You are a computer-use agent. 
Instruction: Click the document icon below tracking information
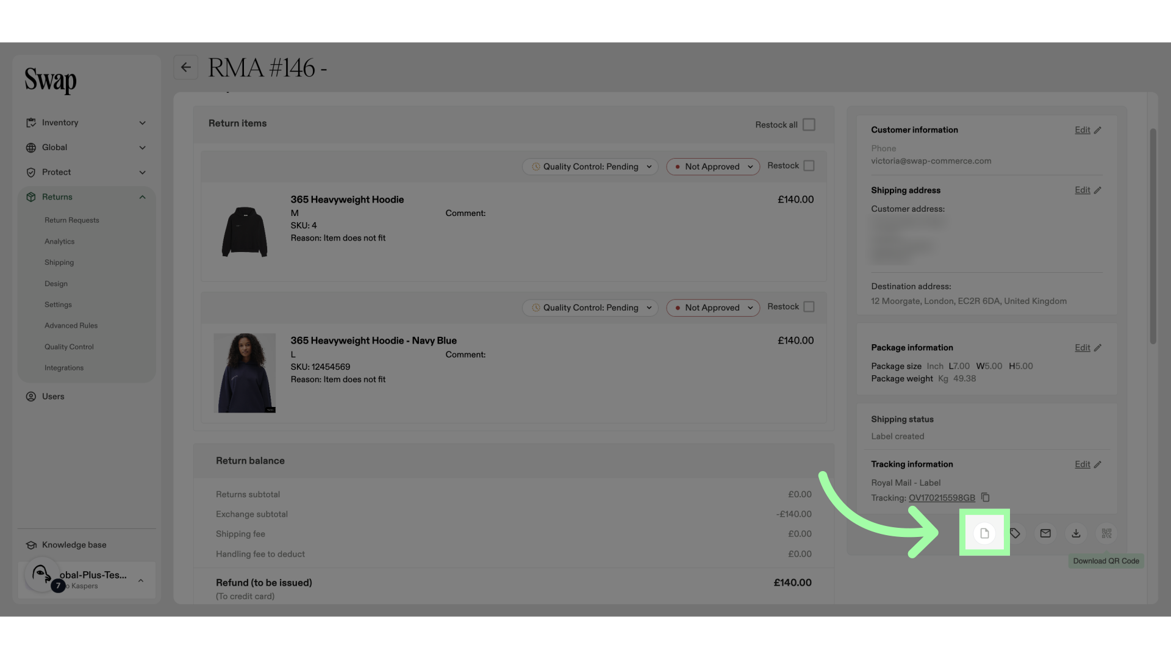tap(984, 533)
